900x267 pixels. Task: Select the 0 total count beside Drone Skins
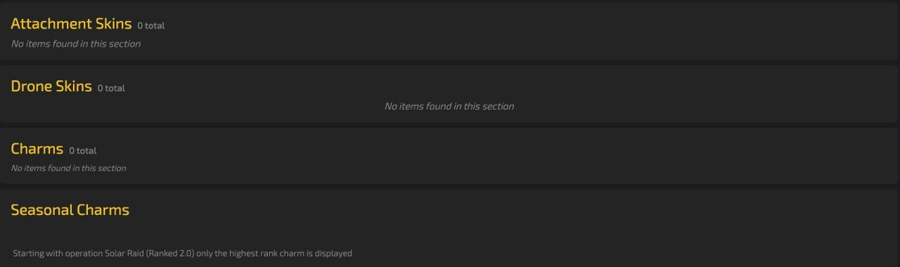point(111,89)
